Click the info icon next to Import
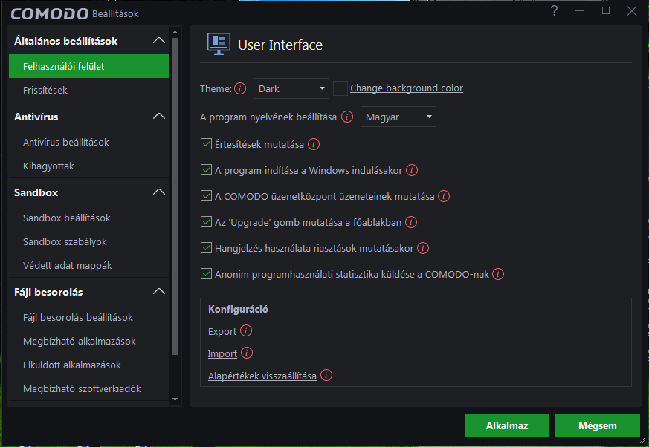The image size is (649, 447). (247, 353)
